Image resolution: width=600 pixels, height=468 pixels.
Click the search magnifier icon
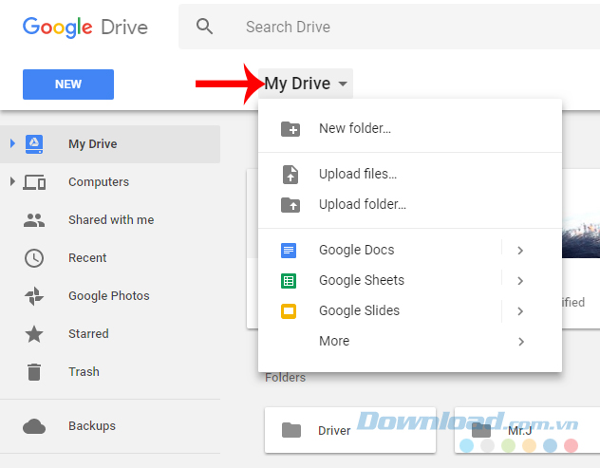(204, 27)
